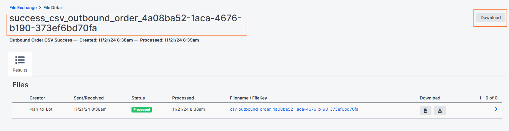509x131 pixels.
Task: Click the Files section heading
Action: click(x=20, y=85)
